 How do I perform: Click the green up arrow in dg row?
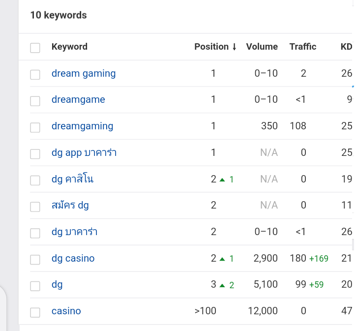coord(222,285)
